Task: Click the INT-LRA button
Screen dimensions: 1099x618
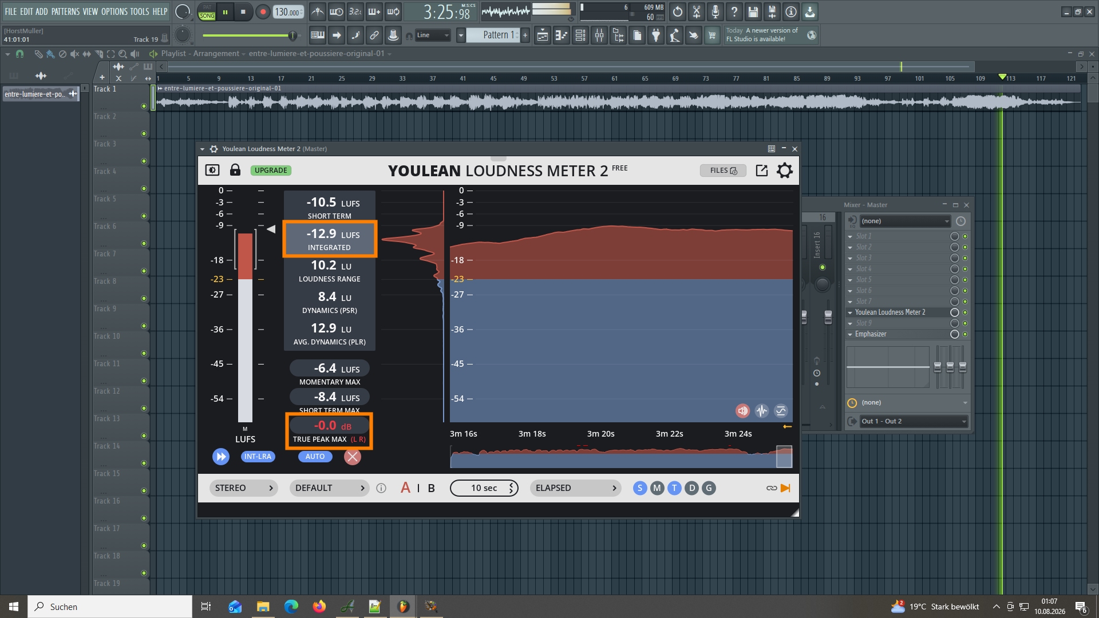Action: click(x=258, y=457)
